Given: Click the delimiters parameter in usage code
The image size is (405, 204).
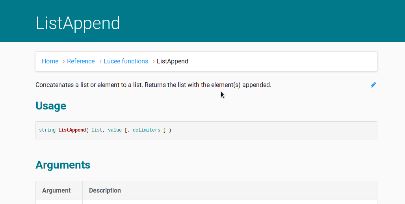Looking at the screenshot, I should point(147,130).
